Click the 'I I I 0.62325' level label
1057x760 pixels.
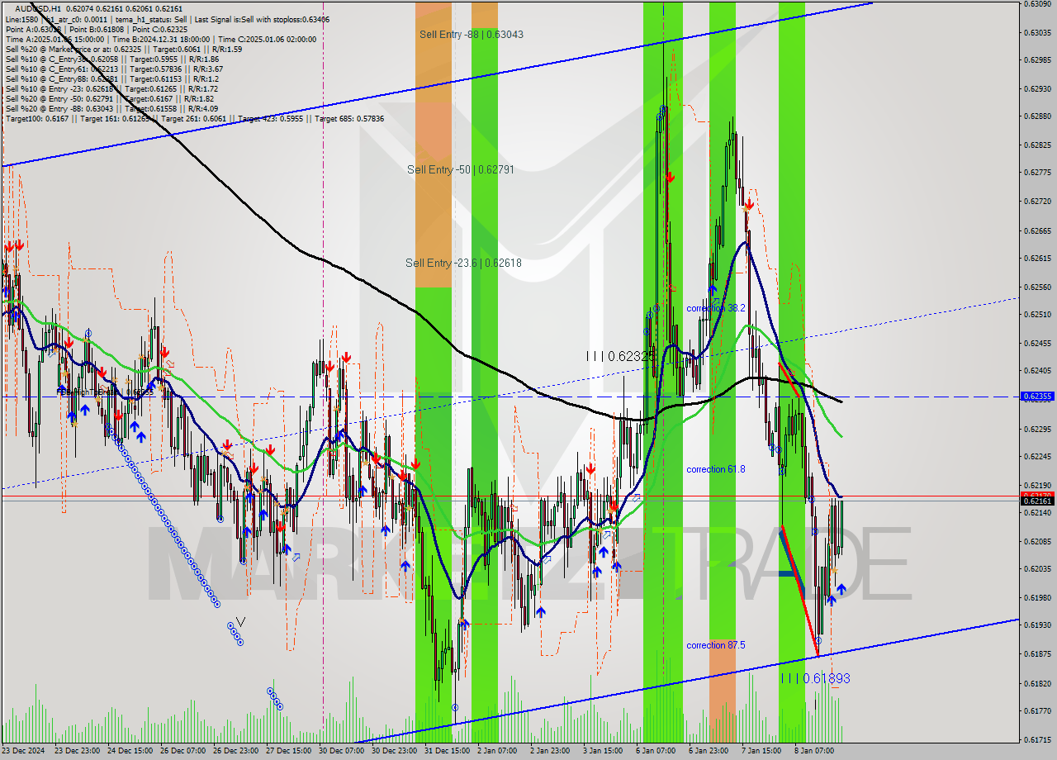(620, 356)
